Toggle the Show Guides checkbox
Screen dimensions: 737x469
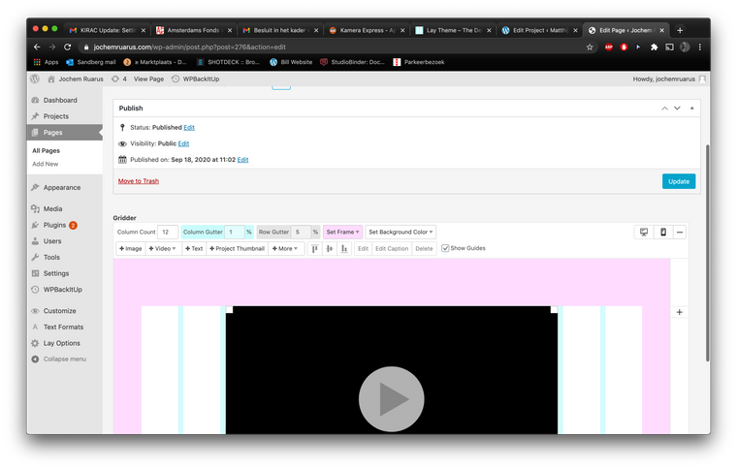(446, 249)
